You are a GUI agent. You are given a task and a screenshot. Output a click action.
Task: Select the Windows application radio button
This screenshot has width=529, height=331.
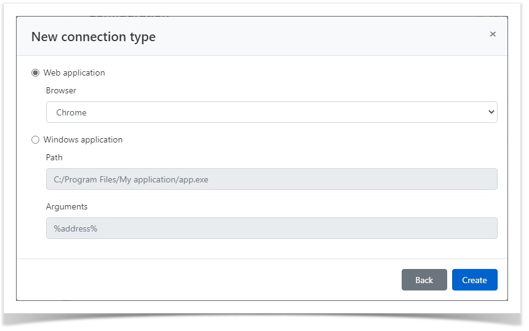point(35,140)
